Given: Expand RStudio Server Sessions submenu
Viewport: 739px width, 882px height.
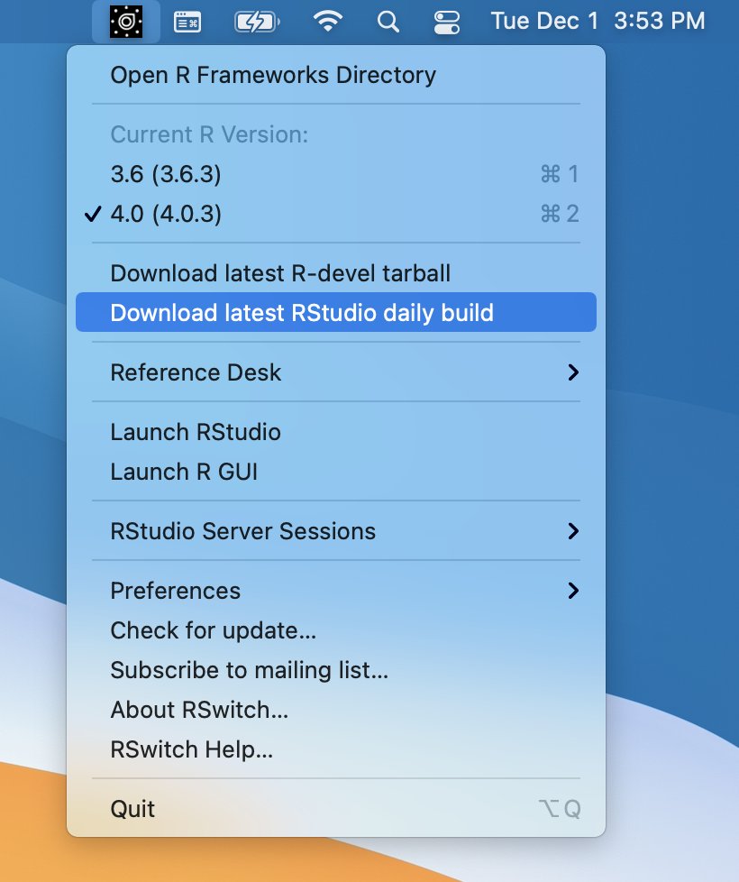Looking at the screenshot, I should pos(336,531).
